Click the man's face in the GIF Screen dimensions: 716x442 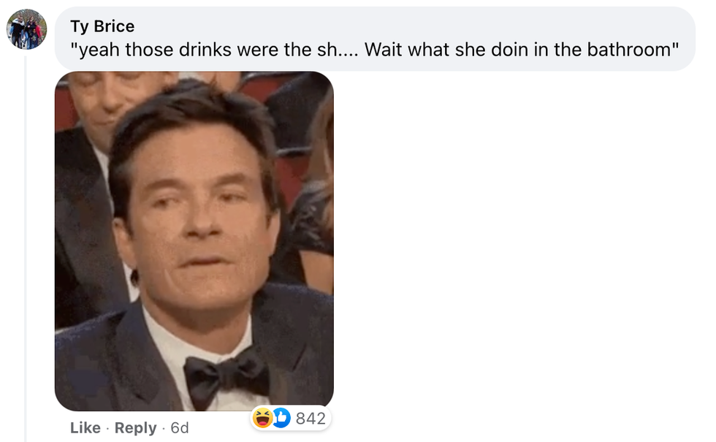pyautogui.click(x=194, y=212)
